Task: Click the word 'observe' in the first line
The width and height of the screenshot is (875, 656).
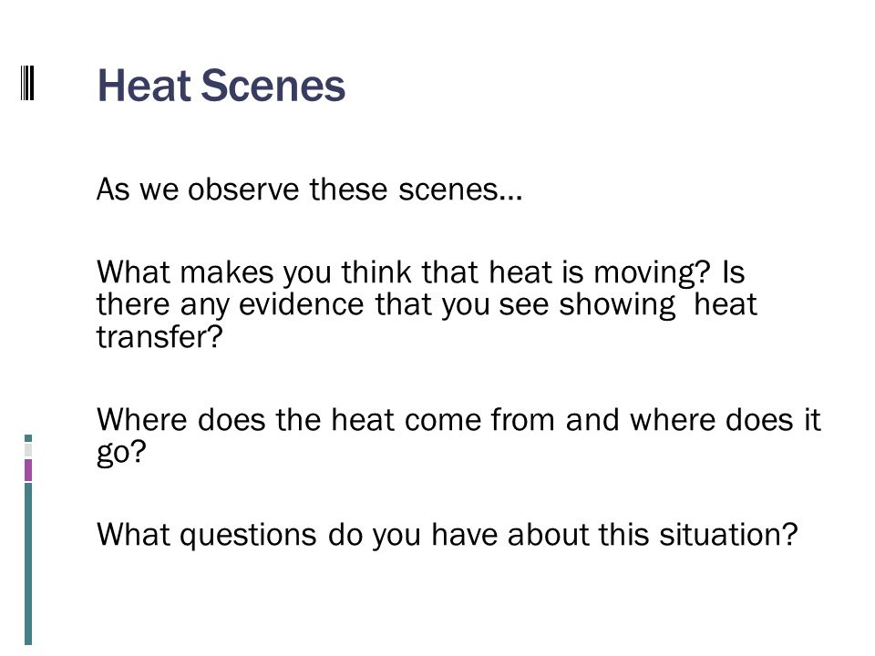Action: click(x=243, y=190)
